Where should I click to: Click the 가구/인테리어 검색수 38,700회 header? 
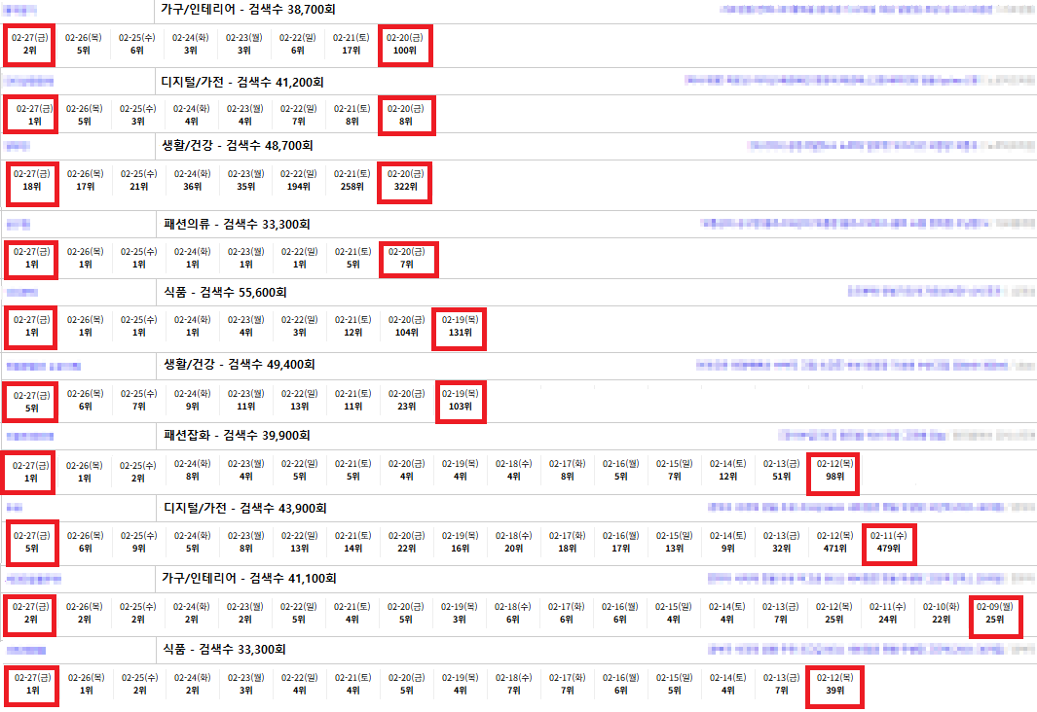click(241, 9)
